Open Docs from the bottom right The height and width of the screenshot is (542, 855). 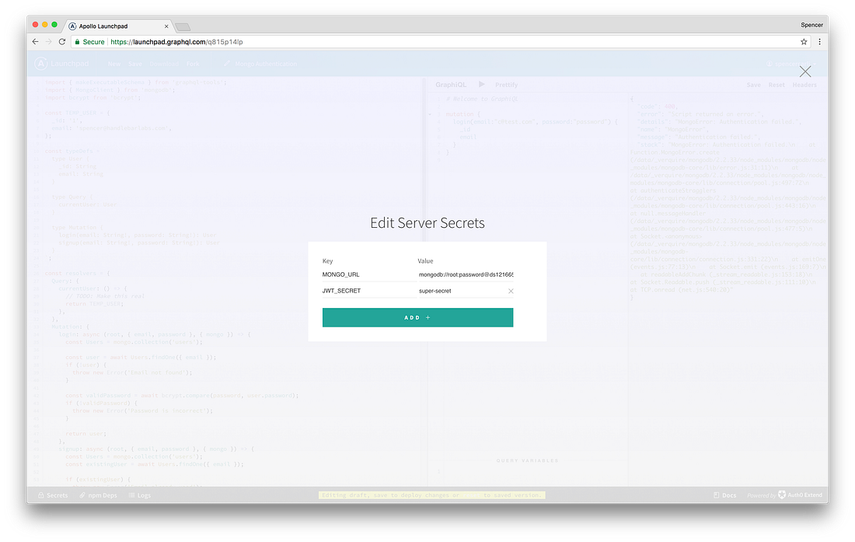[724, 495]
